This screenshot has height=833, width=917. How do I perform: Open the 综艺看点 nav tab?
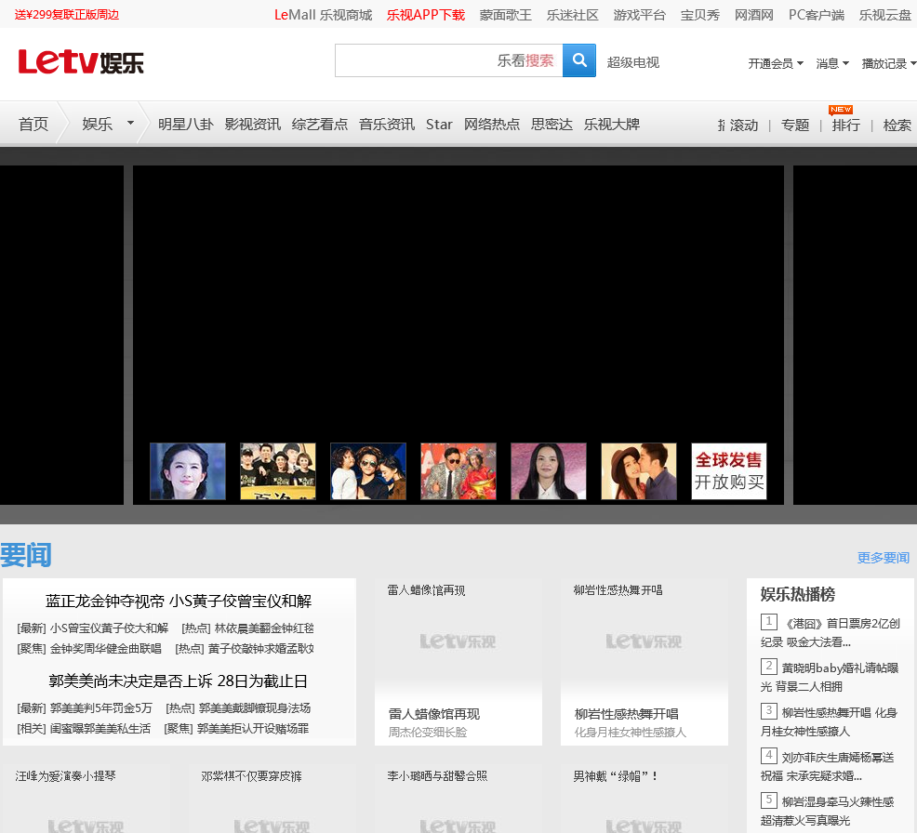(x=319, y=124)
